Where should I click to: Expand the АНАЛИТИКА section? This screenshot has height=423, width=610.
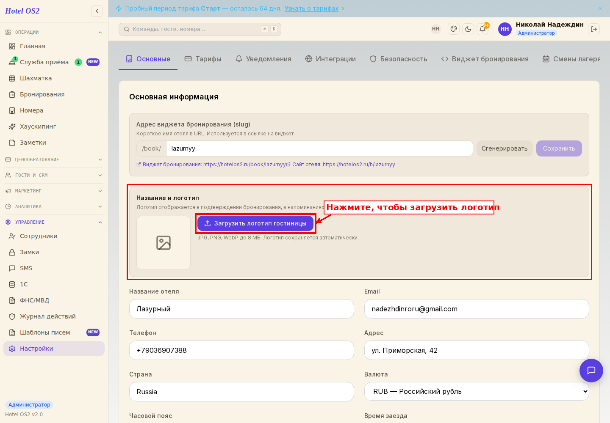(54, 206)
